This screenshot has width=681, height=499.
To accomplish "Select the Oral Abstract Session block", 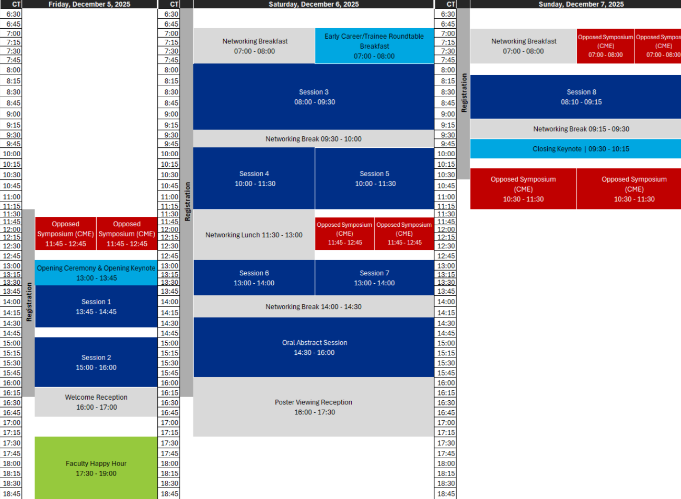I will pyautogui.click(x=314, y=347).
